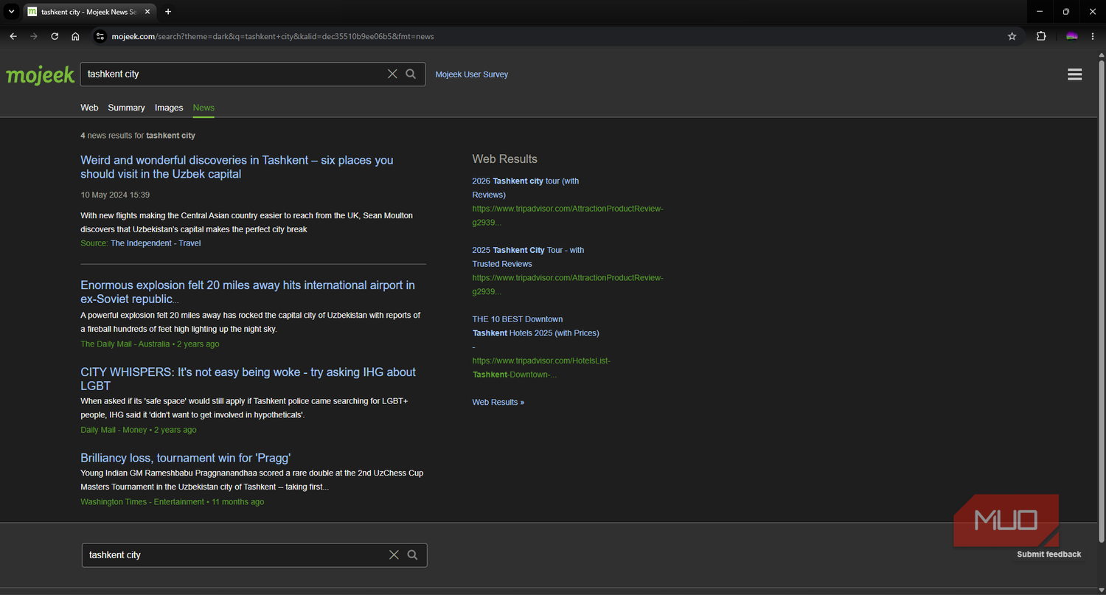1106x595 pixels.
Task: Click the Mojeek logo
Action: (41, 74)
